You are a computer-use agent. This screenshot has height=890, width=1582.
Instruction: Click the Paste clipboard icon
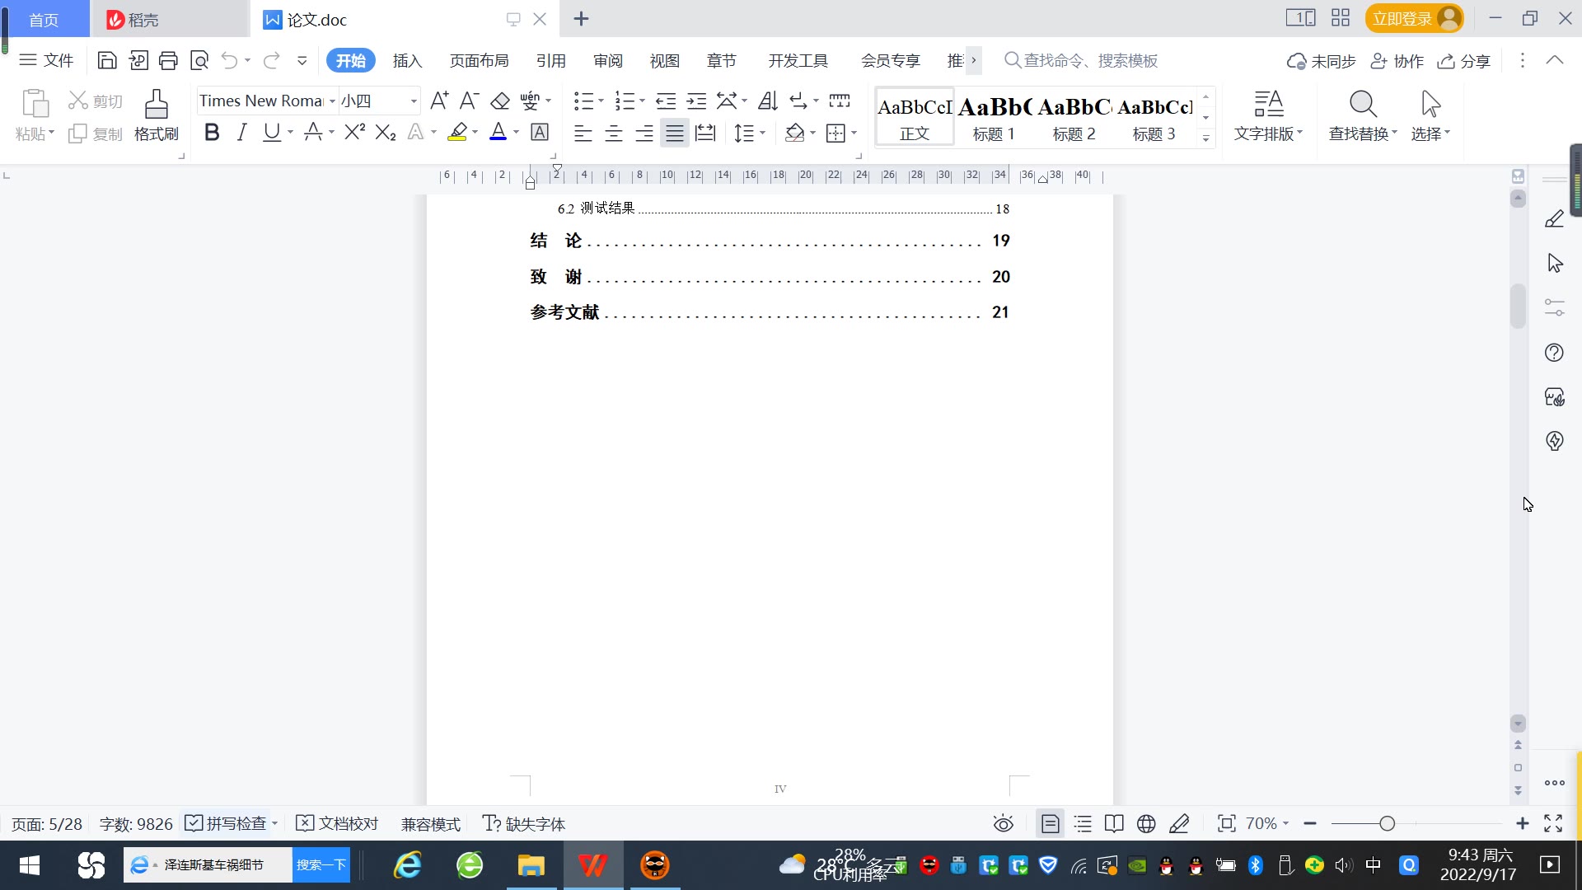(x=35, y=104)
